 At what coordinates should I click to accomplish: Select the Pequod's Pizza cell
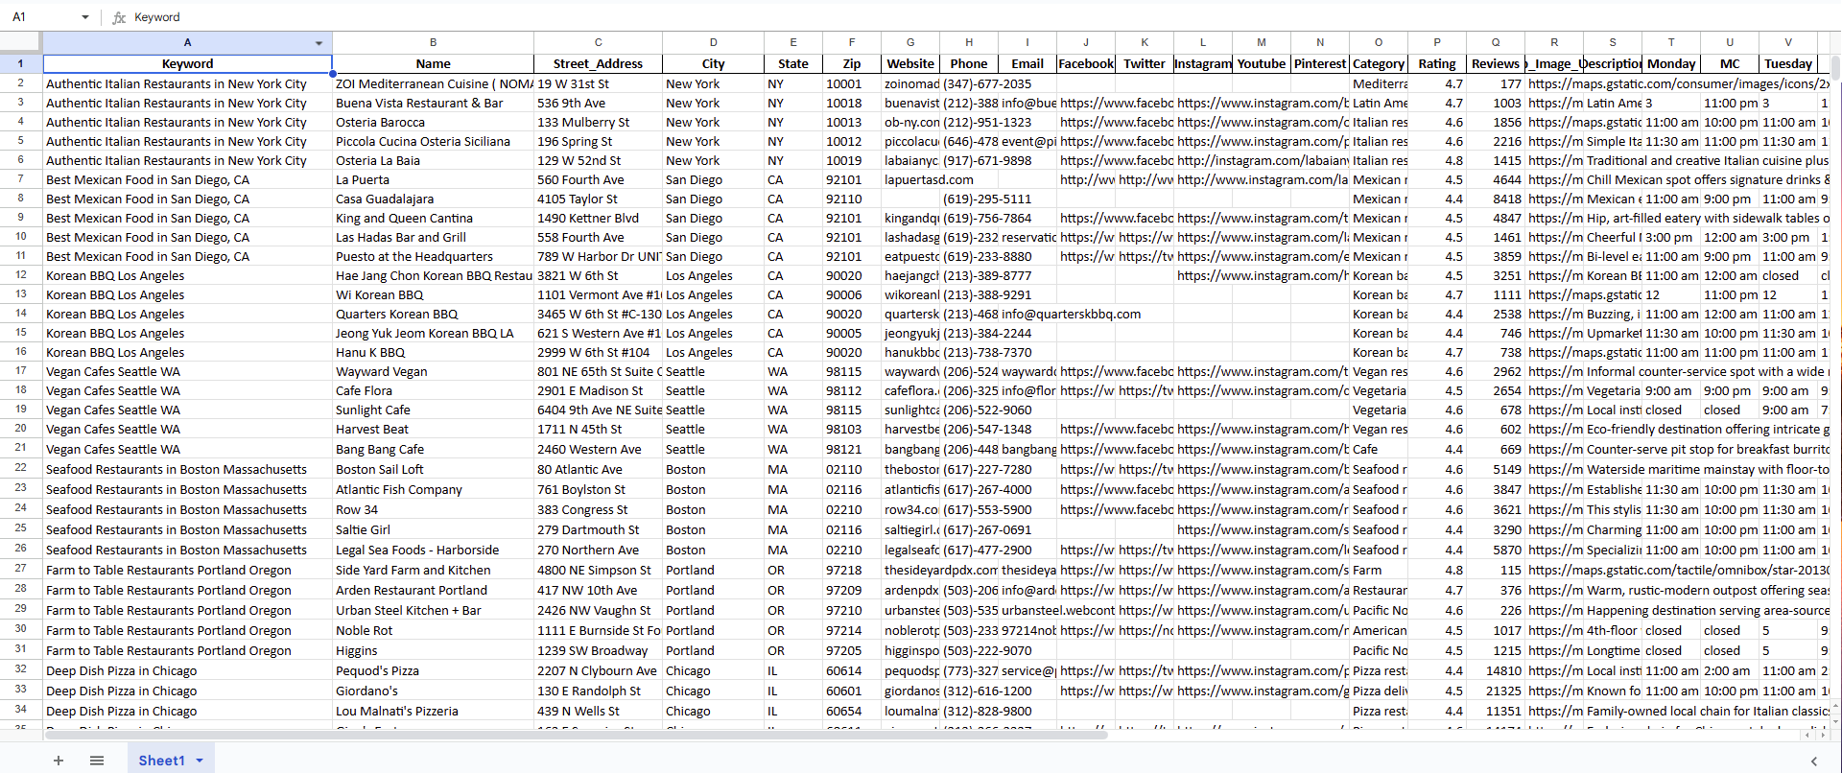pos(433,670)
